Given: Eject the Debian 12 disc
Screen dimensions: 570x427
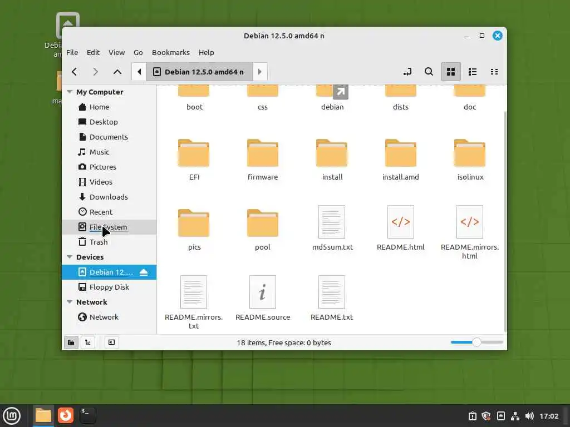Looking at the screenshot, I should pyautogui.click(x=144, y=272).
